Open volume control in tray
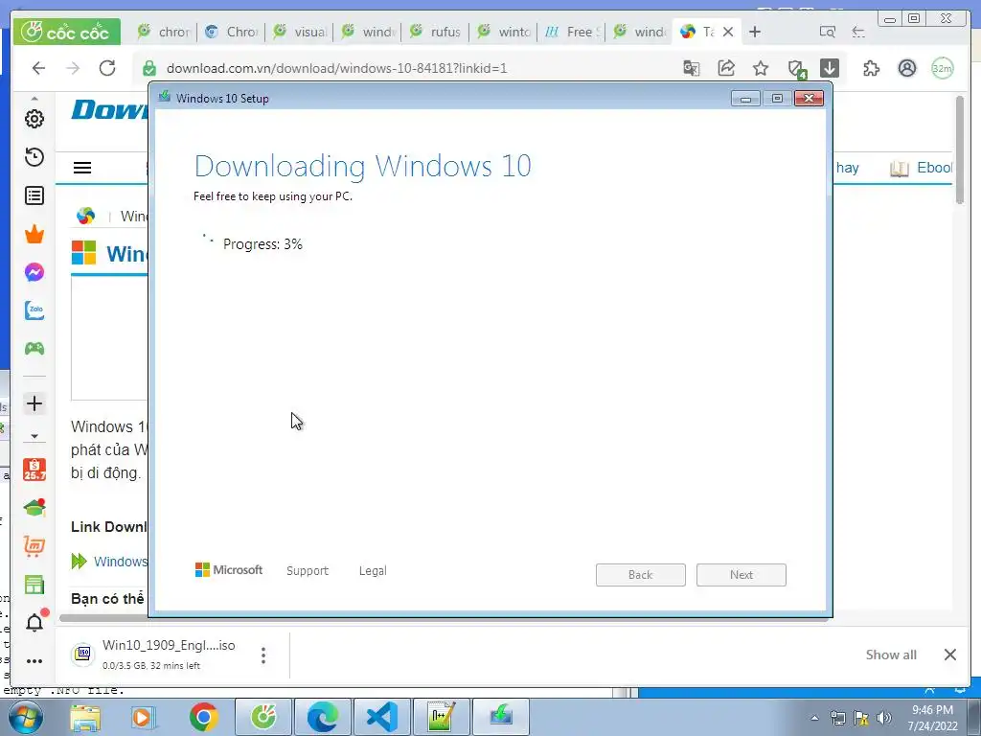981x736 pixels. [884, 718]
